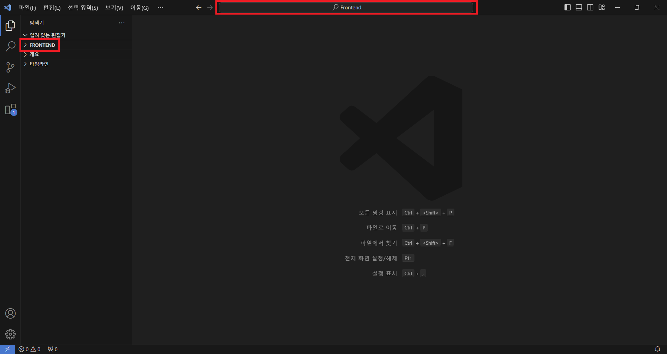Open the 보기(V) menu
667x354 pixels.
(x=114, y=8)
